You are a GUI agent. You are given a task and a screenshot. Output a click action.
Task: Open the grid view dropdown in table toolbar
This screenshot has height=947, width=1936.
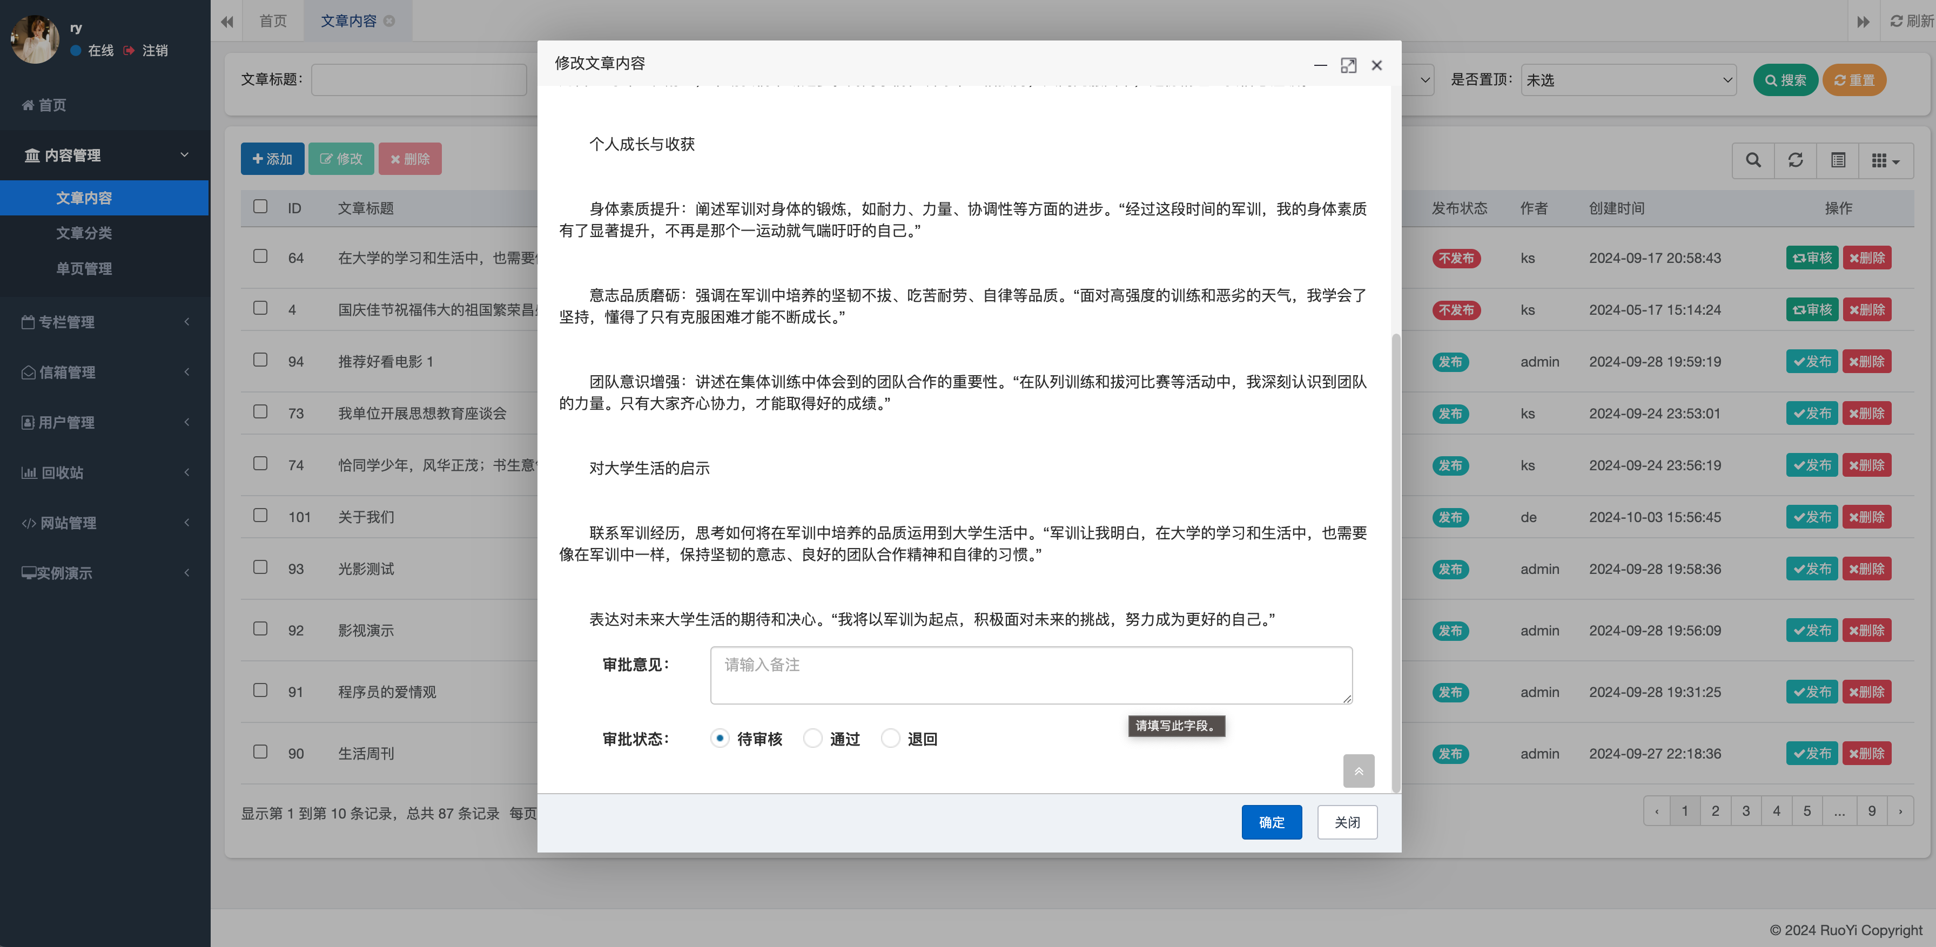coord(1885,160)
